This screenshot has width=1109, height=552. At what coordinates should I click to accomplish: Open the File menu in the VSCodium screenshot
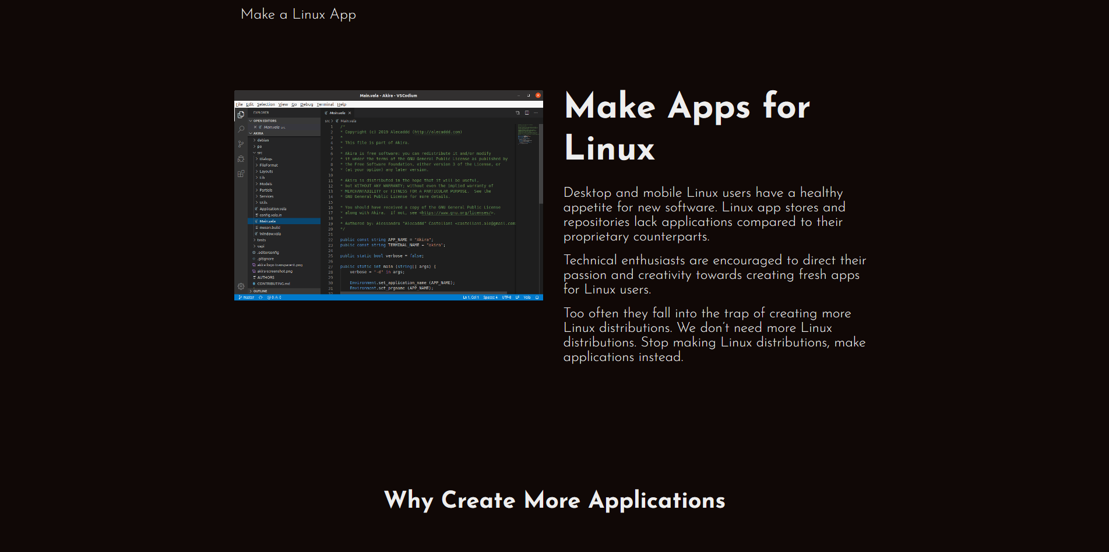point(239,105)
